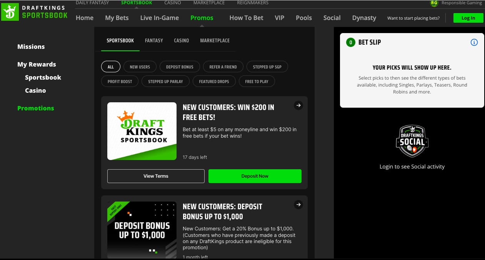Click the '17 days left' text
The image size is (485, 260).
coord(195,157)
